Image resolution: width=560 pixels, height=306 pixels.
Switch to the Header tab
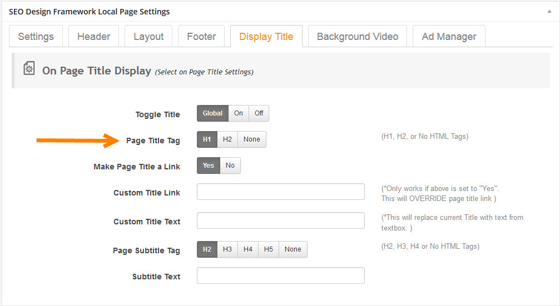tap(93, 37)
